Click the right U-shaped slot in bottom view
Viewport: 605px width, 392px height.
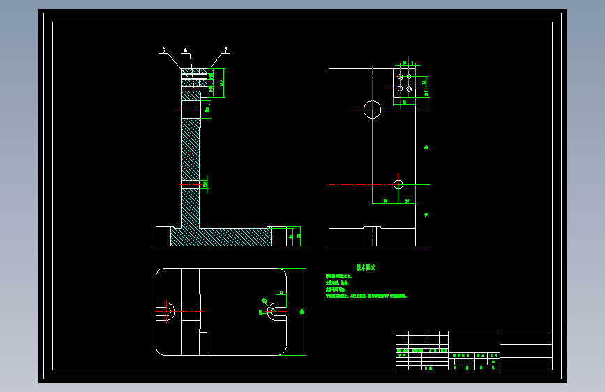point(276,311)
